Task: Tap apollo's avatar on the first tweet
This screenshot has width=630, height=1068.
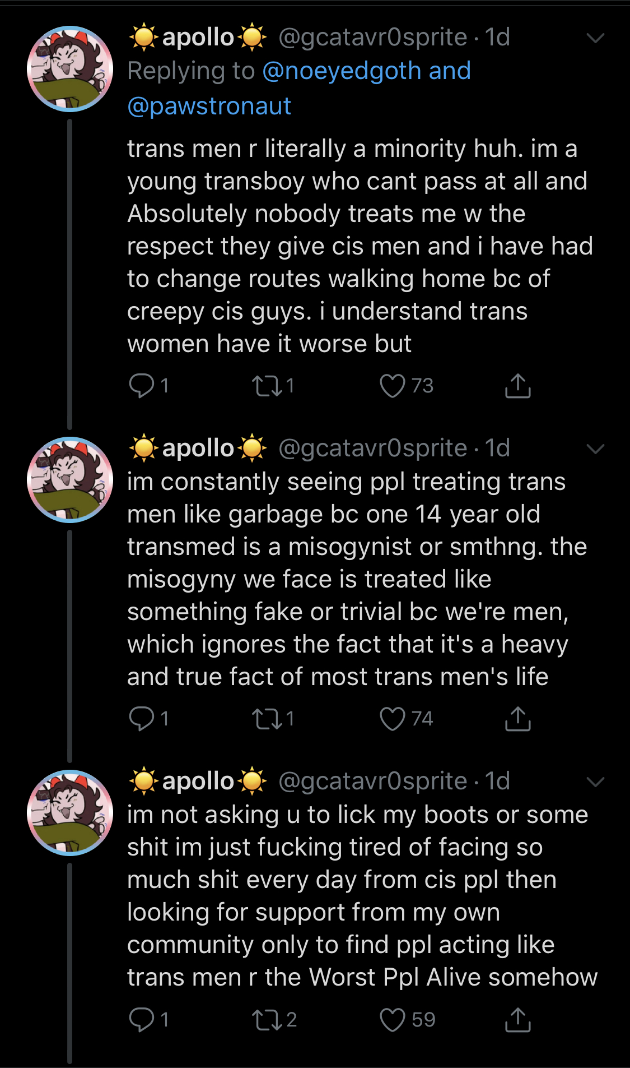Action: [x=70, y=68]
